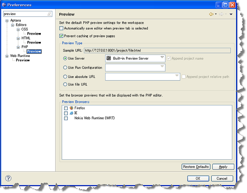Clear the preview filter text icon

point(49,14)
